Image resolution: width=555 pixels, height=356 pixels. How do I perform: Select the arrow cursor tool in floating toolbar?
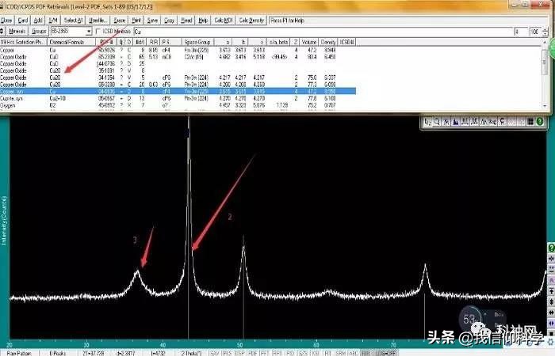428,122
